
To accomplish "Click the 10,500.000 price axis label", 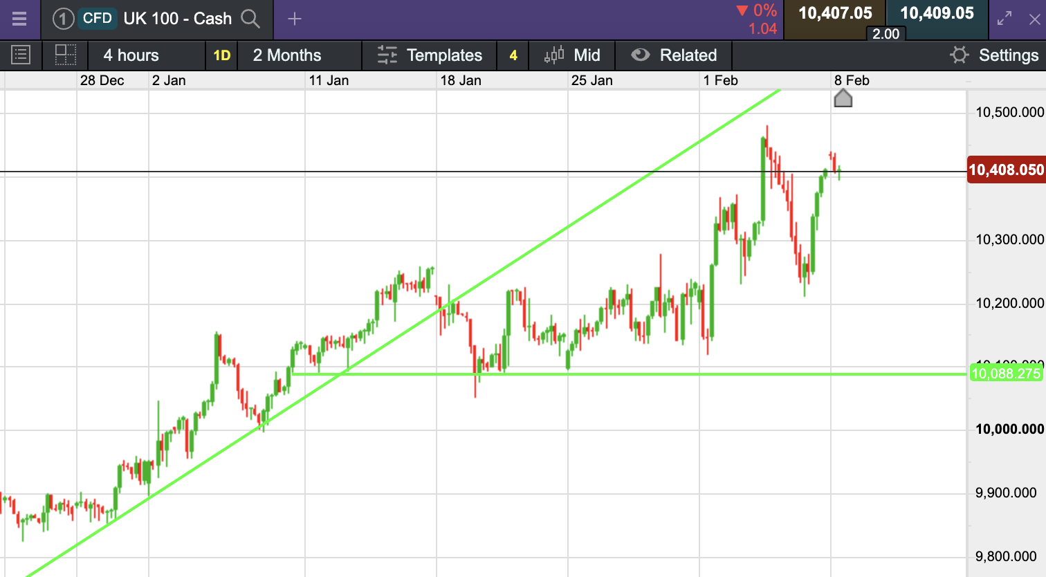I will point(1009,112).
